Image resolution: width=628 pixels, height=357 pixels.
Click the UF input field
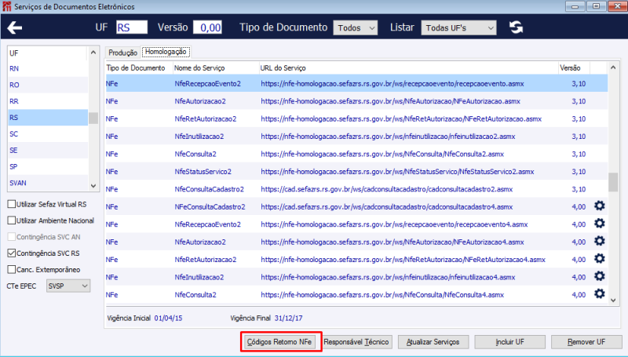point(132,27)
